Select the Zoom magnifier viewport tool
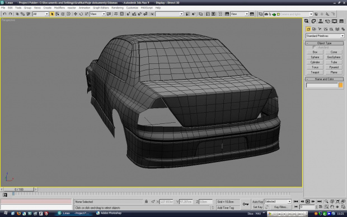This screenshot has height=217, width=347. point(326,201)
